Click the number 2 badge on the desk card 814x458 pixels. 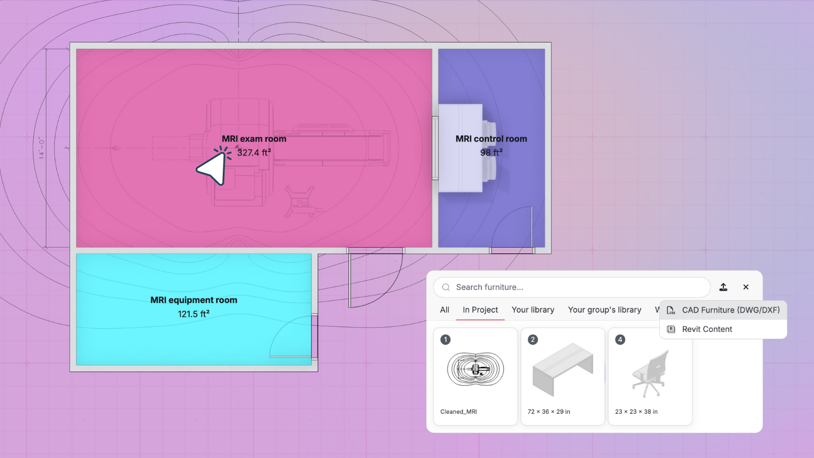pyautogui.click(x=533, y=339)
